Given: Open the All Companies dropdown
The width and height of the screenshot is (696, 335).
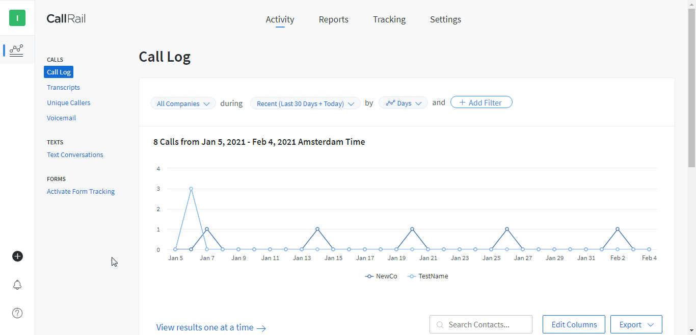Looking at the screenshot, I should [x=183, y=104].
